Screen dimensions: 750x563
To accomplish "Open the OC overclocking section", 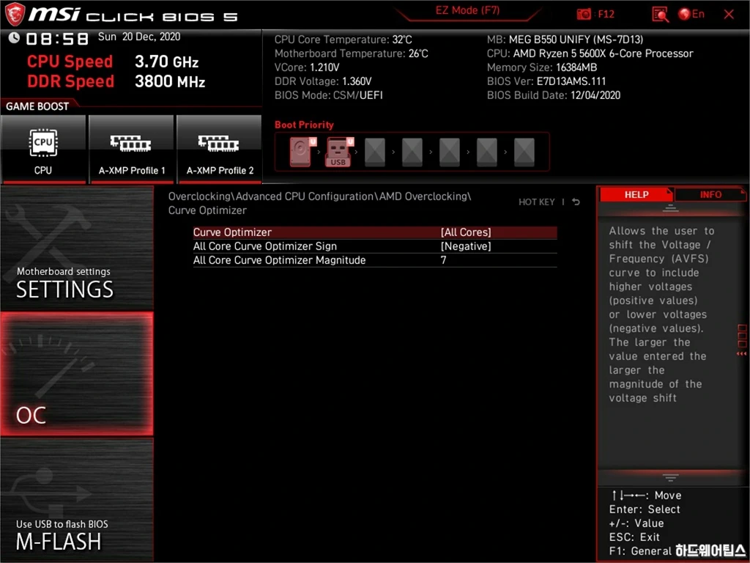I will tap(77, 374).
